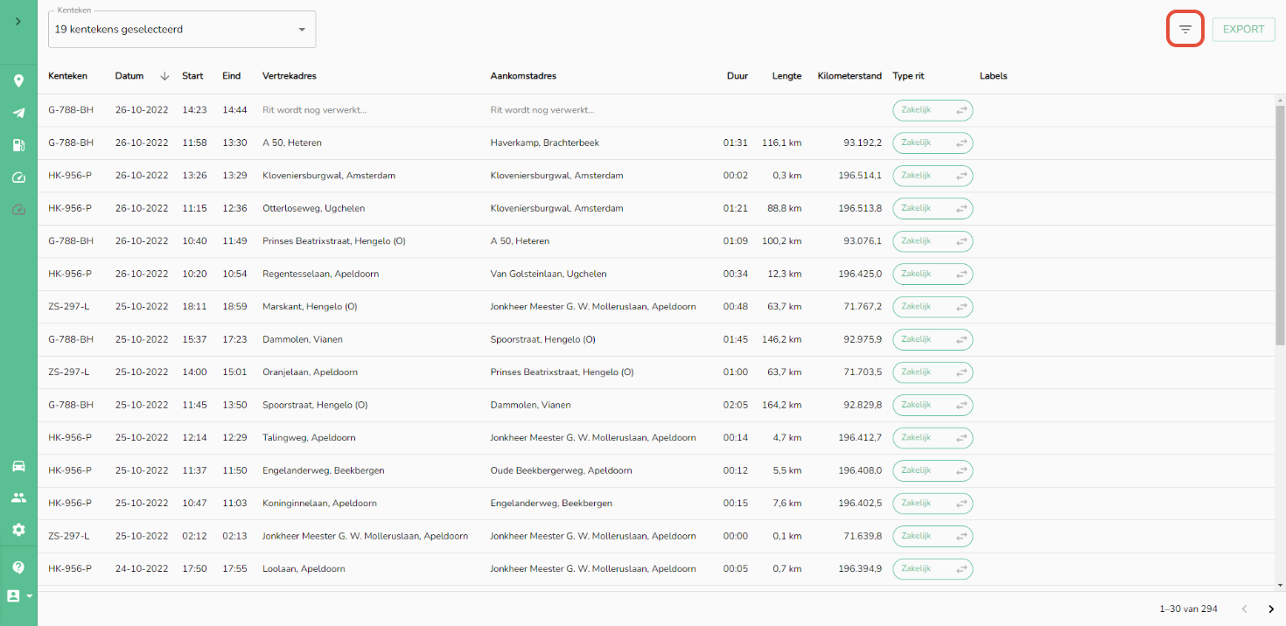
Task: Click the EXPORT button
Action: point(1243,30)
